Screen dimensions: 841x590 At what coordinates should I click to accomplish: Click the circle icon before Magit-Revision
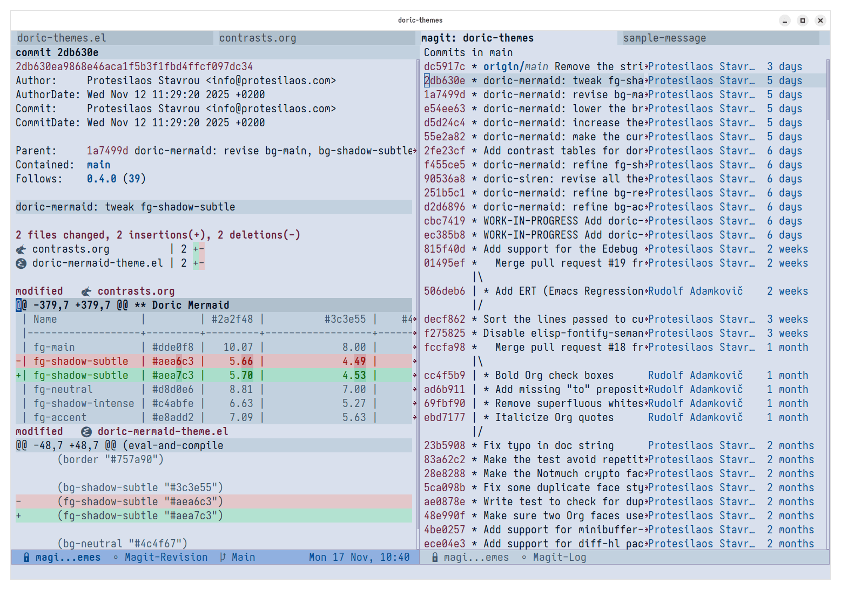[x=116, y=558]
